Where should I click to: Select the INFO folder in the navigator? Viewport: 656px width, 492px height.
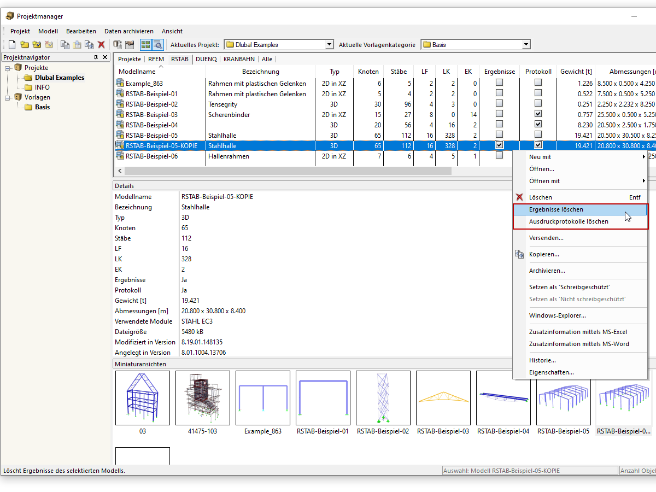pos(42,87)
